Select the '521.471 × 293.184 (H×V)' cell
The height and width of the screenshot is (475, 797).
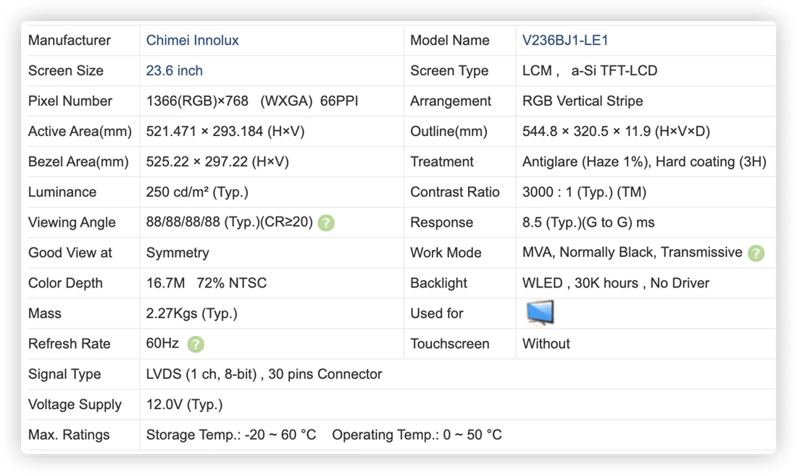(x=225, y=131)
